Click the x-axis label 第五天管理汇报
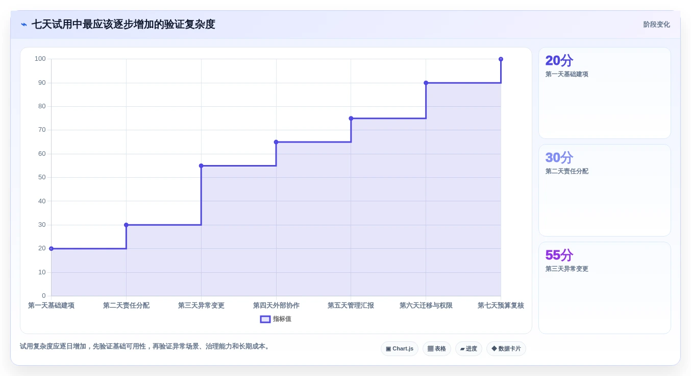The image size is (691, 376). [351, 306]
